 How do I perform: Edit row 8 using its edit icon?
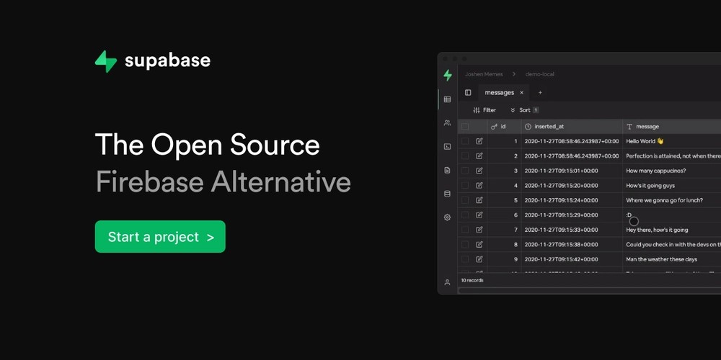[x=479, y=244]
